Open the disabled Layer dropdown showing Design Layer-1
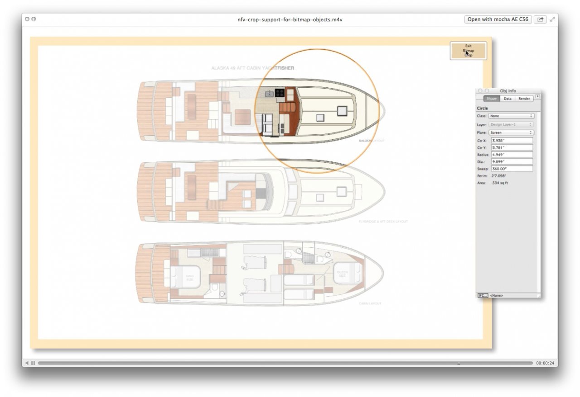The width and height of the screenshot is (580, 397). pyautogui.click(x=511, y=124)
